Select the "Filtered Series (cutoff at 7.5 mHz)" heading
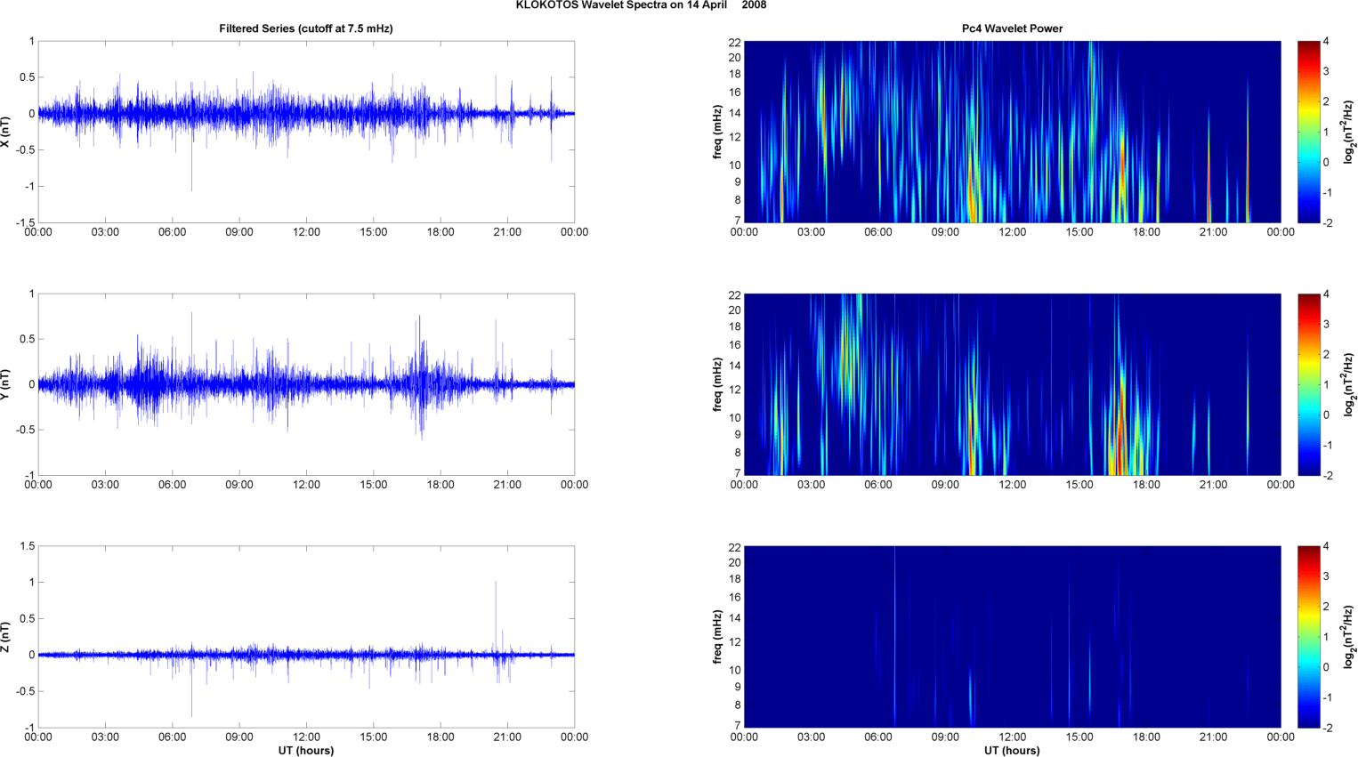The height and width of the screenshot is (757, 1358). [x=306, y=28]
